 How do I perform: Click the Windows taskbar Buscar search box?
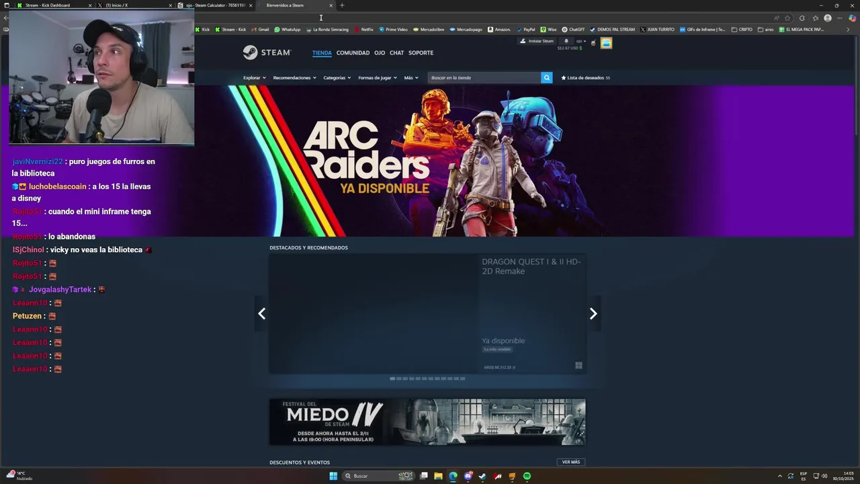click(378, 476)
